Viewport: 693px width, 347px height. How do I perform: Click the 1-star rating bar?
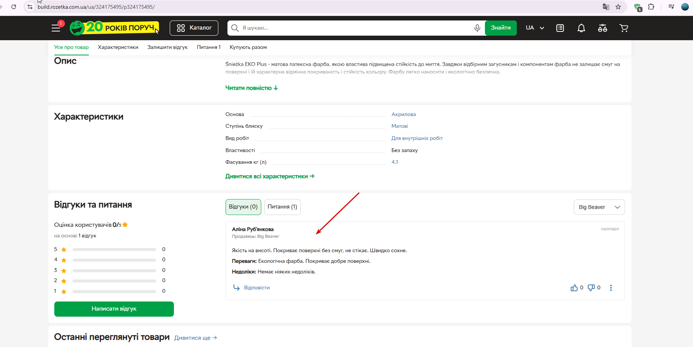114,292
